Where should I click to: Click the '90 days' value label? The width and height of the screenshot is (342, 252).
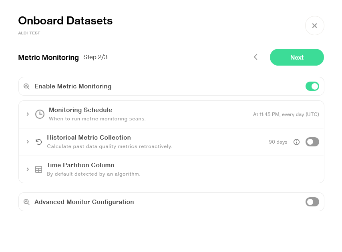coord(278,142)
